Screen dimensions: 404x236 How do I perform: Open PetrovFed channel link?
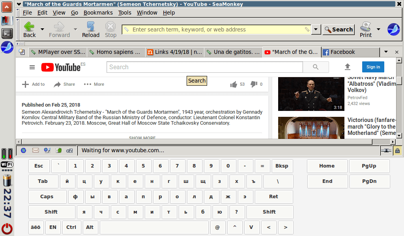[357, 98]
